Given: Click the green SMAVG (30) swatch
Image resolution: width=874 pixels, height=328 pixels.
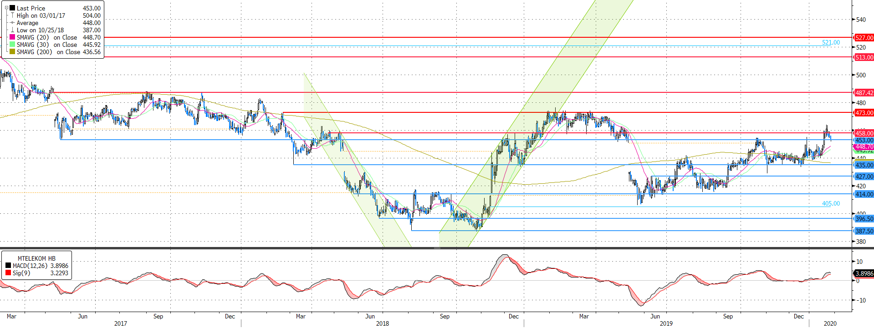Looking at the screenshot, I should [12, 45].
